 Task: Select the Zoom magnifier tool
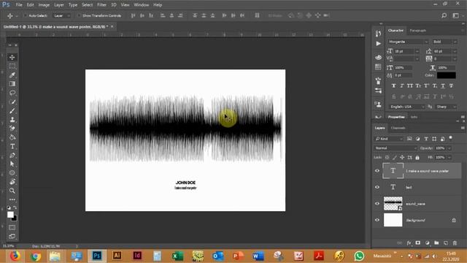tap(12, 191)
